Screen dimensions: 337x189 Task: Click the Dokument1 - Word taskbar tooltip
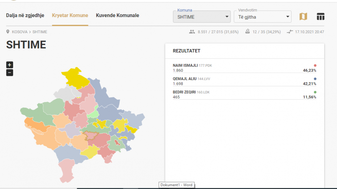click(x=176, y=185)
